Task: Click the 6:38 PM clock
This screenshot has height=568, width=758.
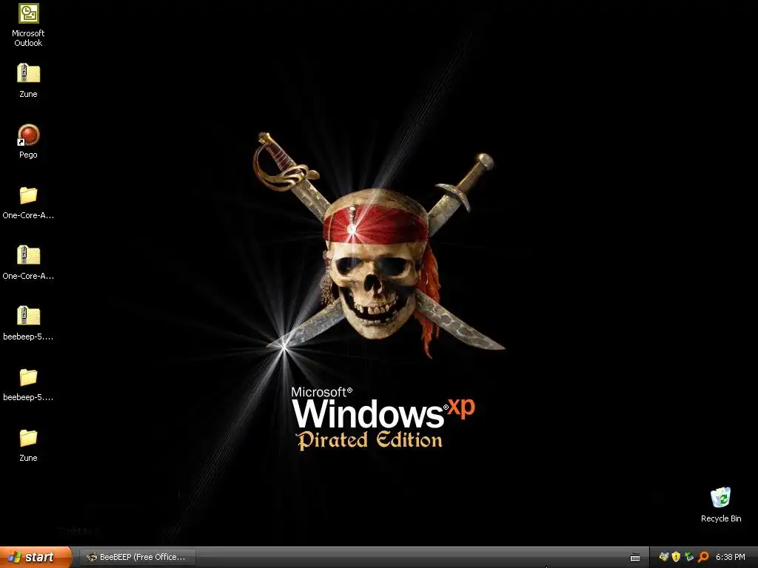Action: coord(731,558)
